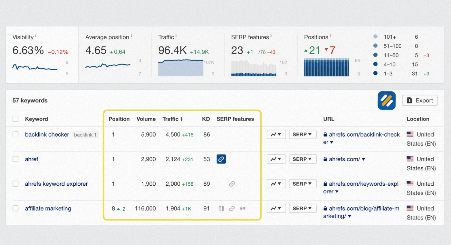Sort table by KD column
The width and height of the screenshot is (451, 245).
pyautogui.click(x=206, y=119)
